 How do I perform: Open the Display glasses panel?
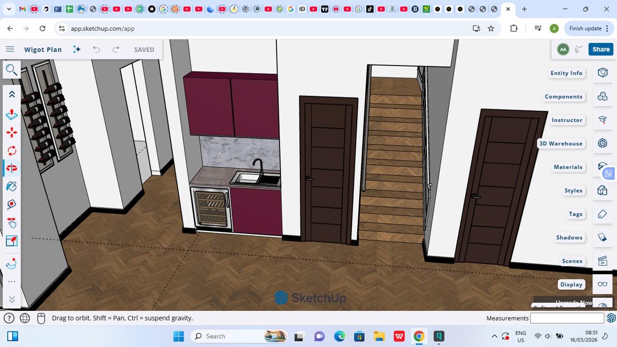[x=602, y=284]
